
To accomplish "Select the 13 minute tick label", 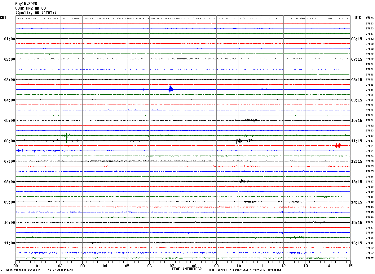I will click(x=306, y=266).
